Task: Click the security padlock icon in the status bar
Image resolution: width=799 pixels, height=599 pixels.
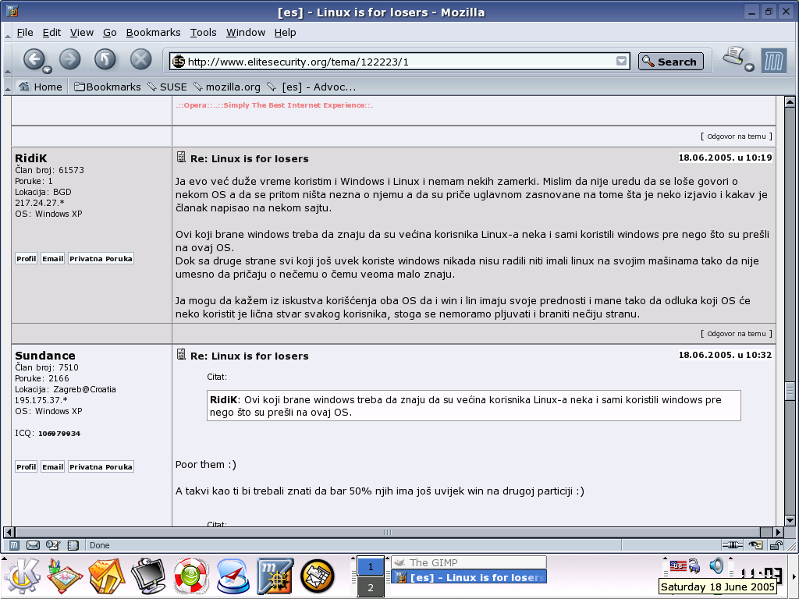Action: (776, 545)
